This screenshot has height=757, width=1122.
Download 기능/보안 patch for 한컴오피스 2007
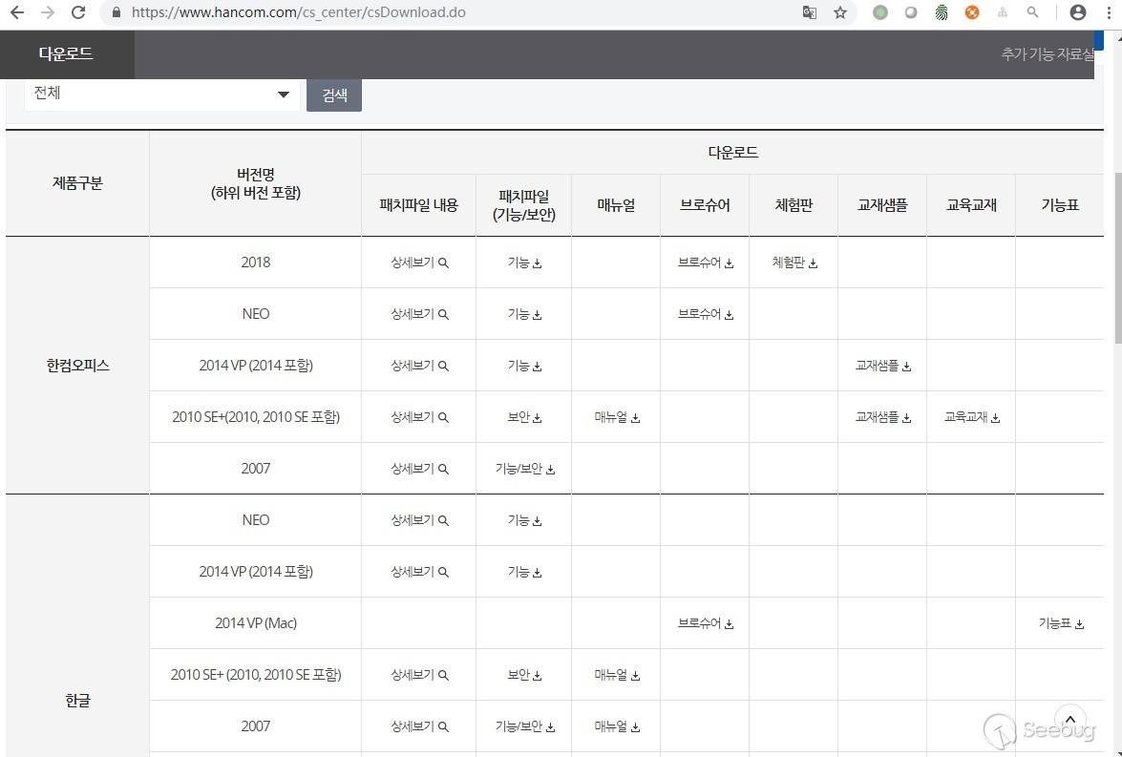pyautogui.click(x=524, y=469)
